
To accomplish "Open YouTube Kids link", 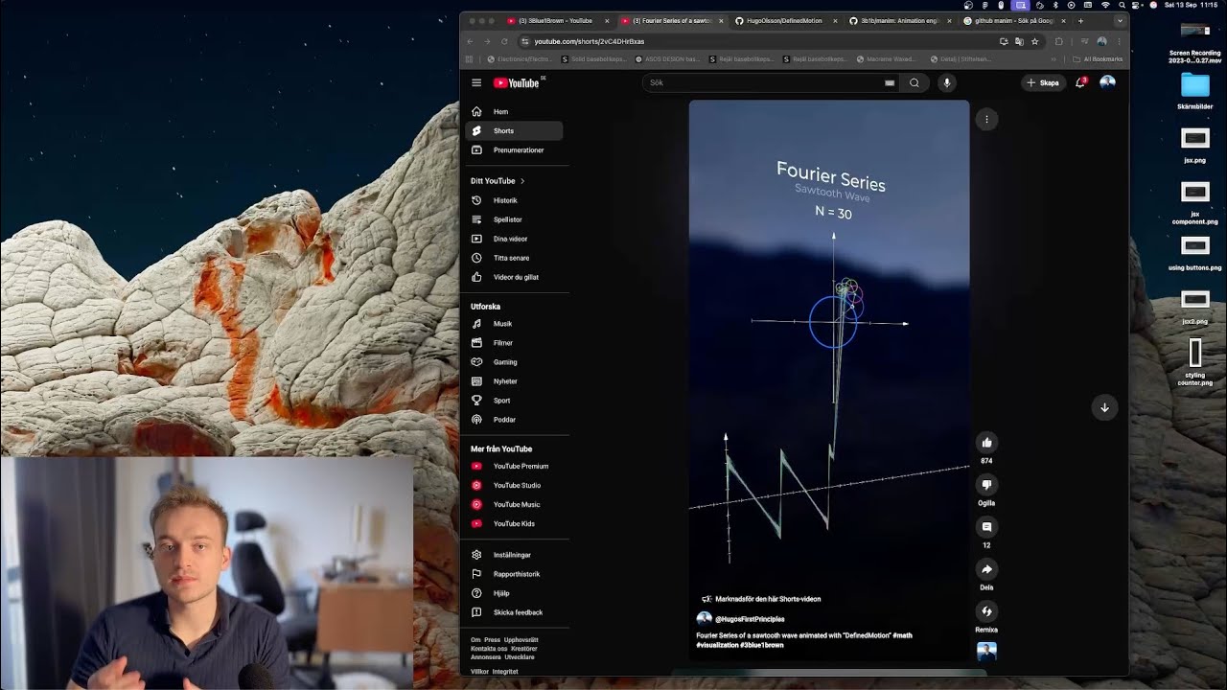I will pyautogui.click(x=515, y=524).
